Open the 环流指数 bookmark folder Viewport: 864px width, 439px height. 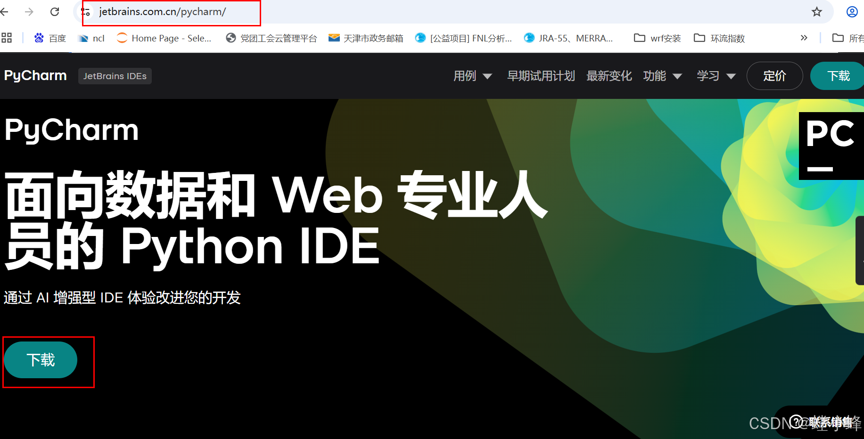tap(719, 38)
